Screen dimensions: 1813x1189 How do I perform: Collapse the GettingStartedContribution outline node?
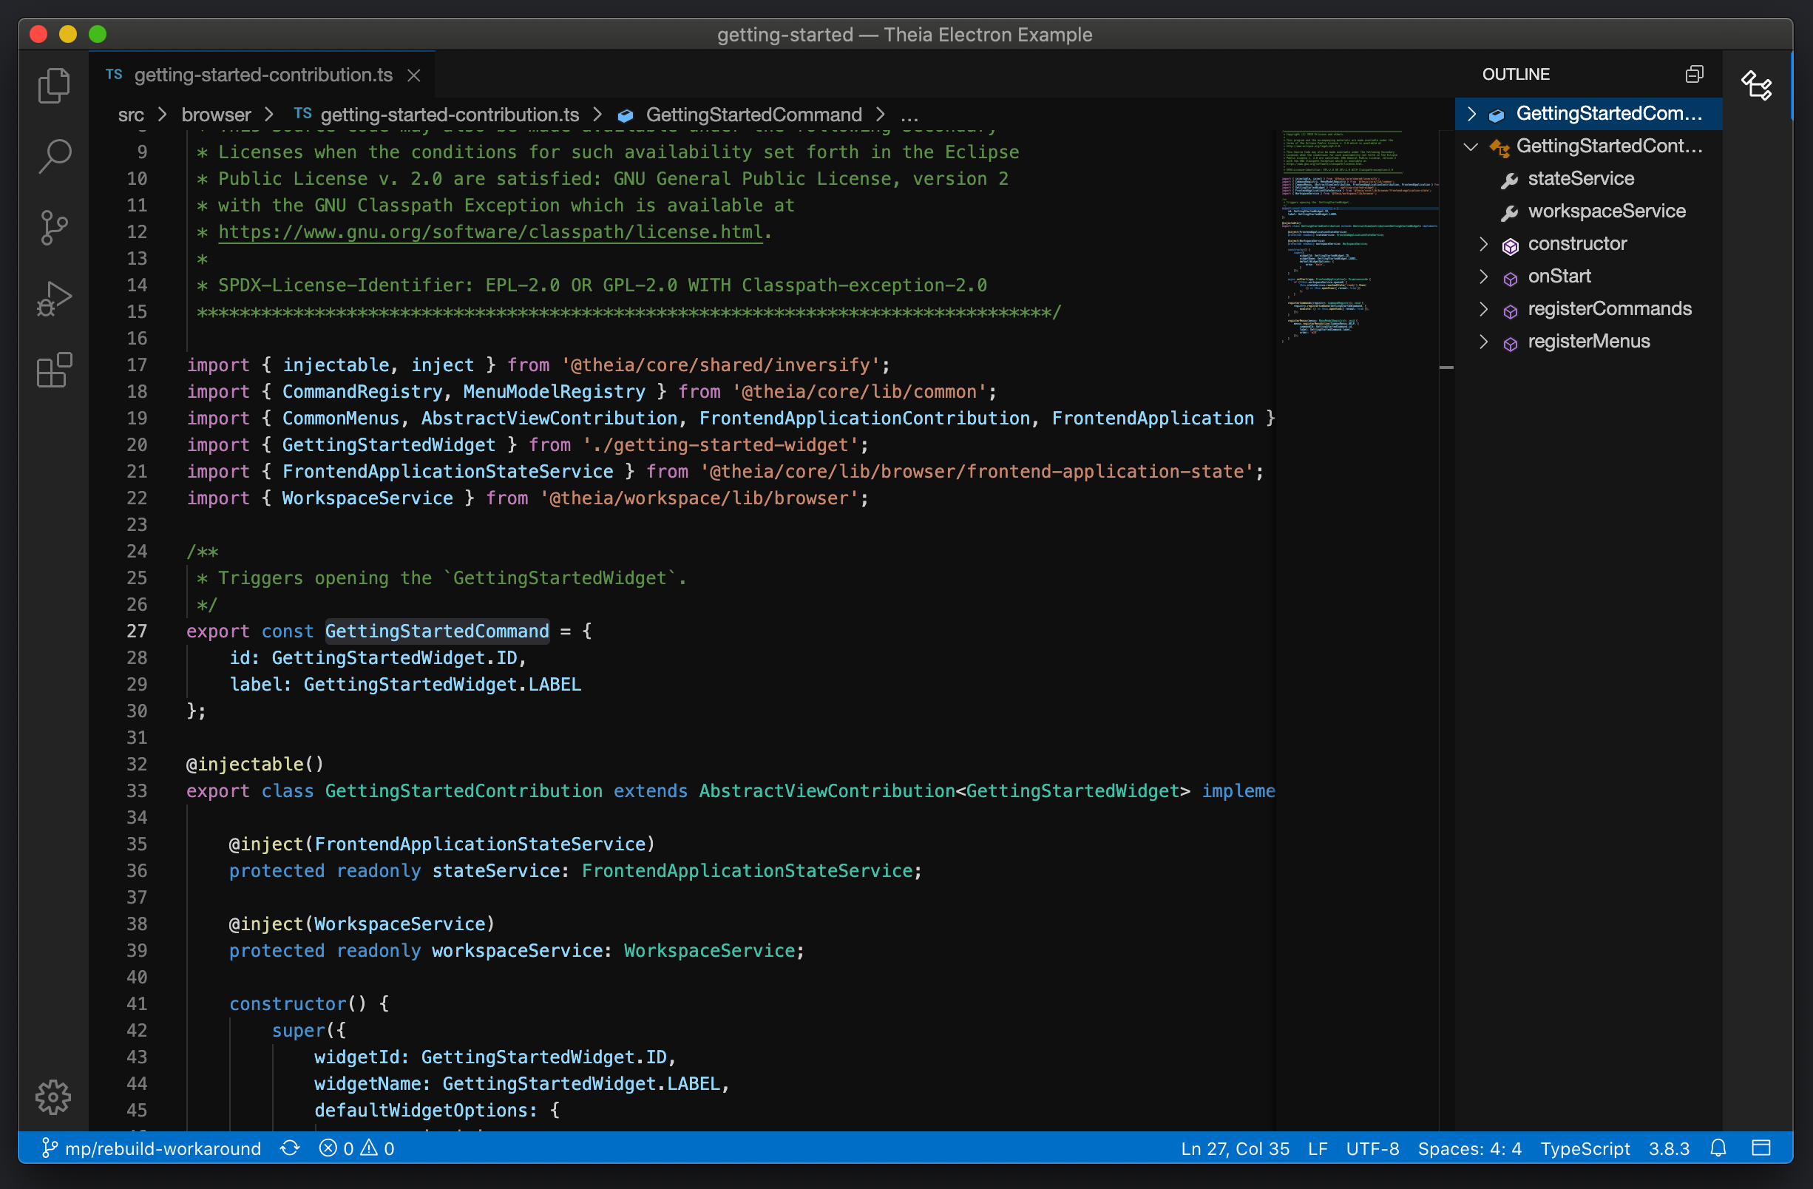coord(1470,146)
